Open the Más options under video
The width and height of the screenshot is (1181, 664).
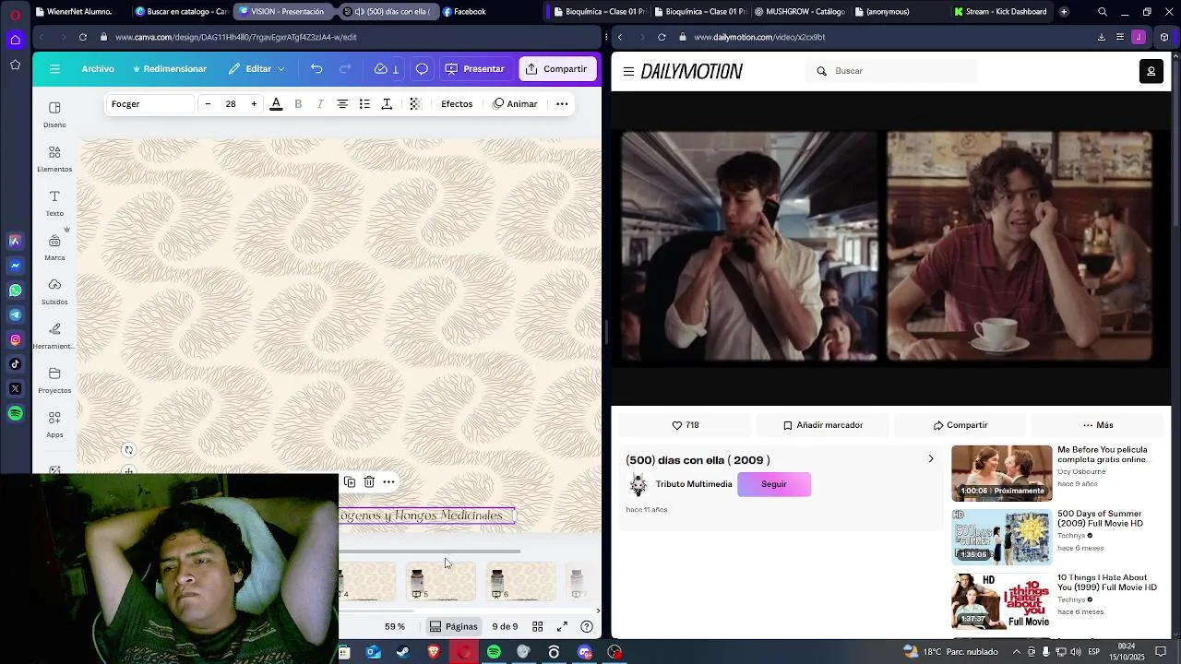(1098, 425)
